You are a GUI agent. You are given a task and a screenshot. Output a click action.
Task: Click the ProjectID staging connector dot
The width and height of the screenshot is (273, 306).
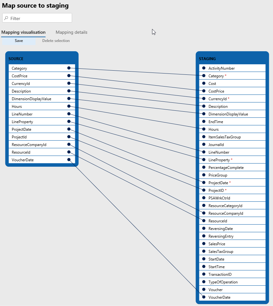203,190
